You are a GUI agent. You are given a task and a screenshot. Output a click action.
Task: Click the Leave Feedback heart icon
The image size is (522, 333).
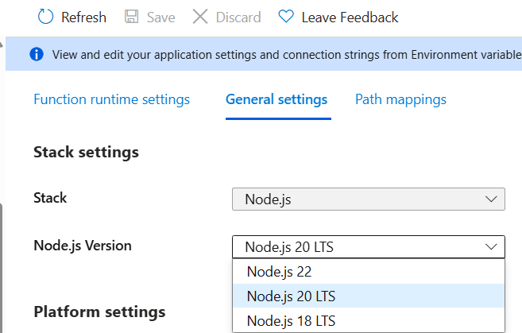286,17
